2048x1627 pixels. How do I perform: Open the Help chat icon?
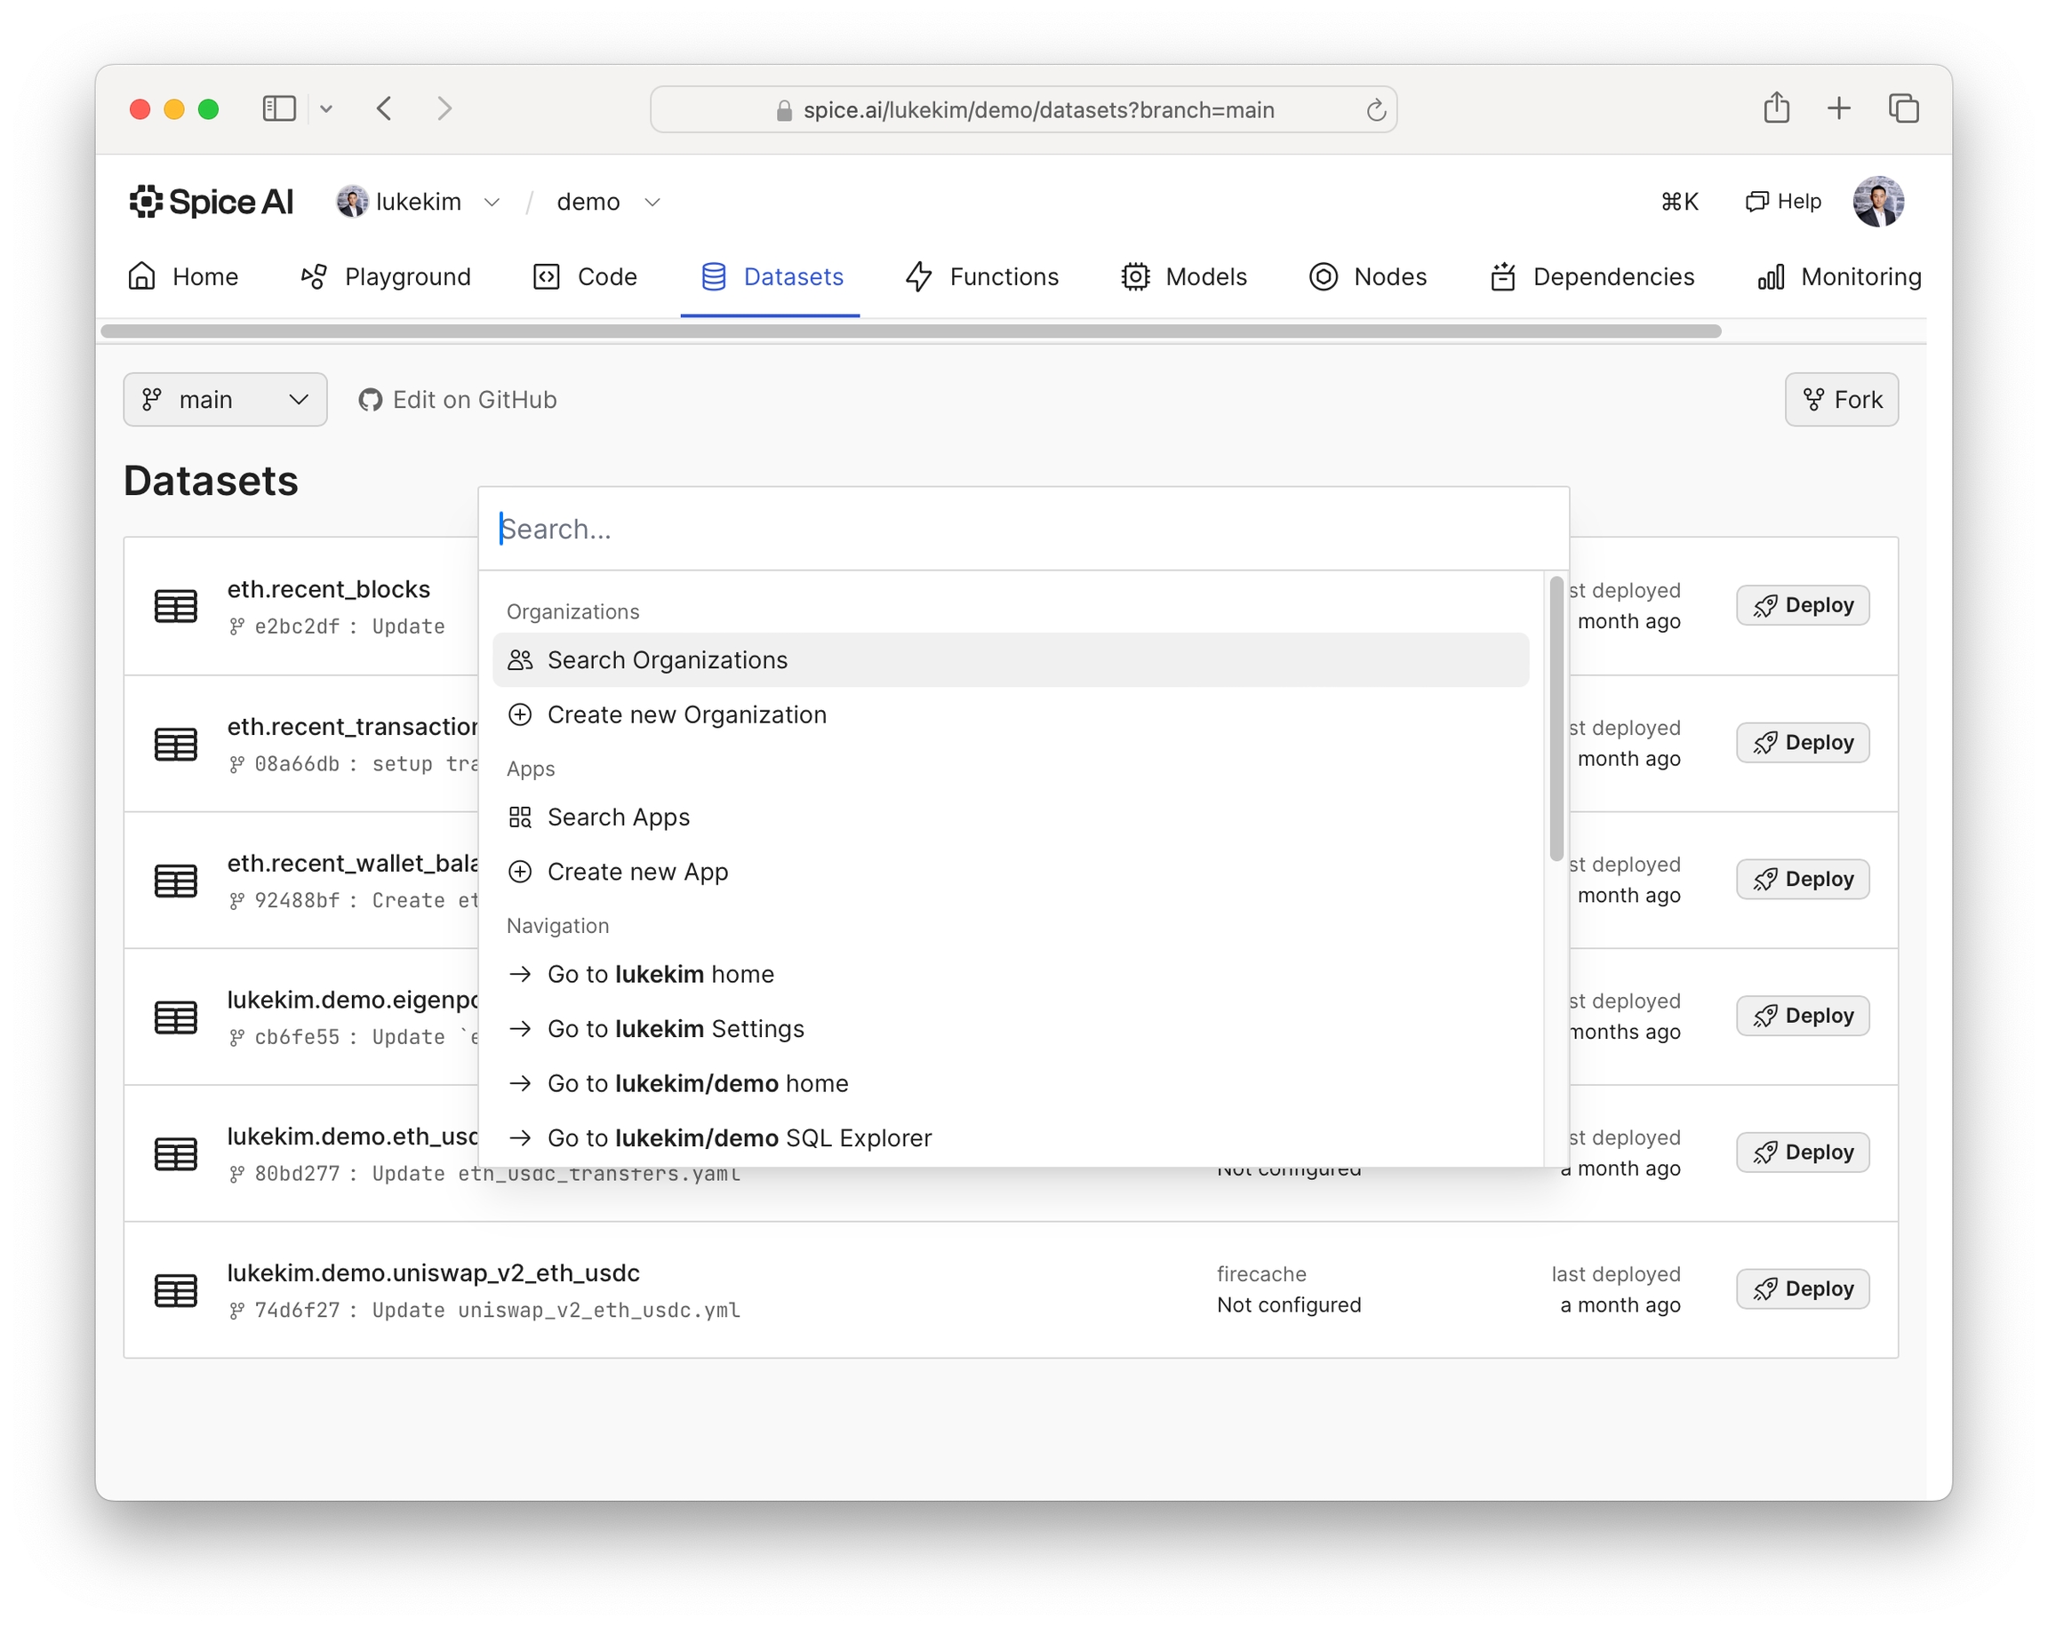[1756, 202]
